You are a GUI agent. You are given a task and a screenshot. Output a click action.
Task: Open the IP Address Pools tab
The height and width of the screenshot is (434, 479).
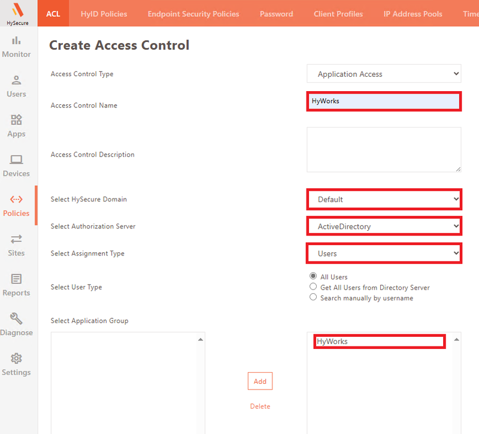point(413,14)
